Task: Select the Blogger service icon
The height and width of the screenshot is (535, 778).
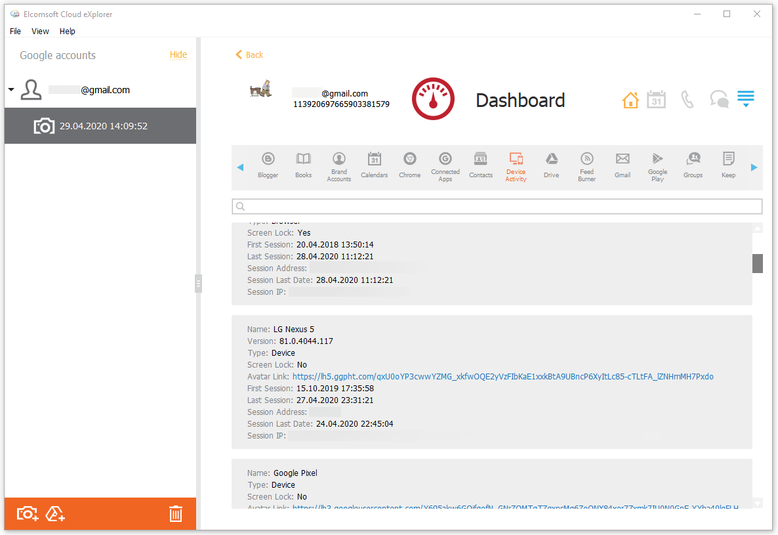Action: point(268,165)
